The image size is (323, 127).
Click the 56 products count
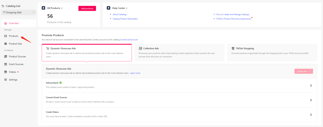[50, 16]
